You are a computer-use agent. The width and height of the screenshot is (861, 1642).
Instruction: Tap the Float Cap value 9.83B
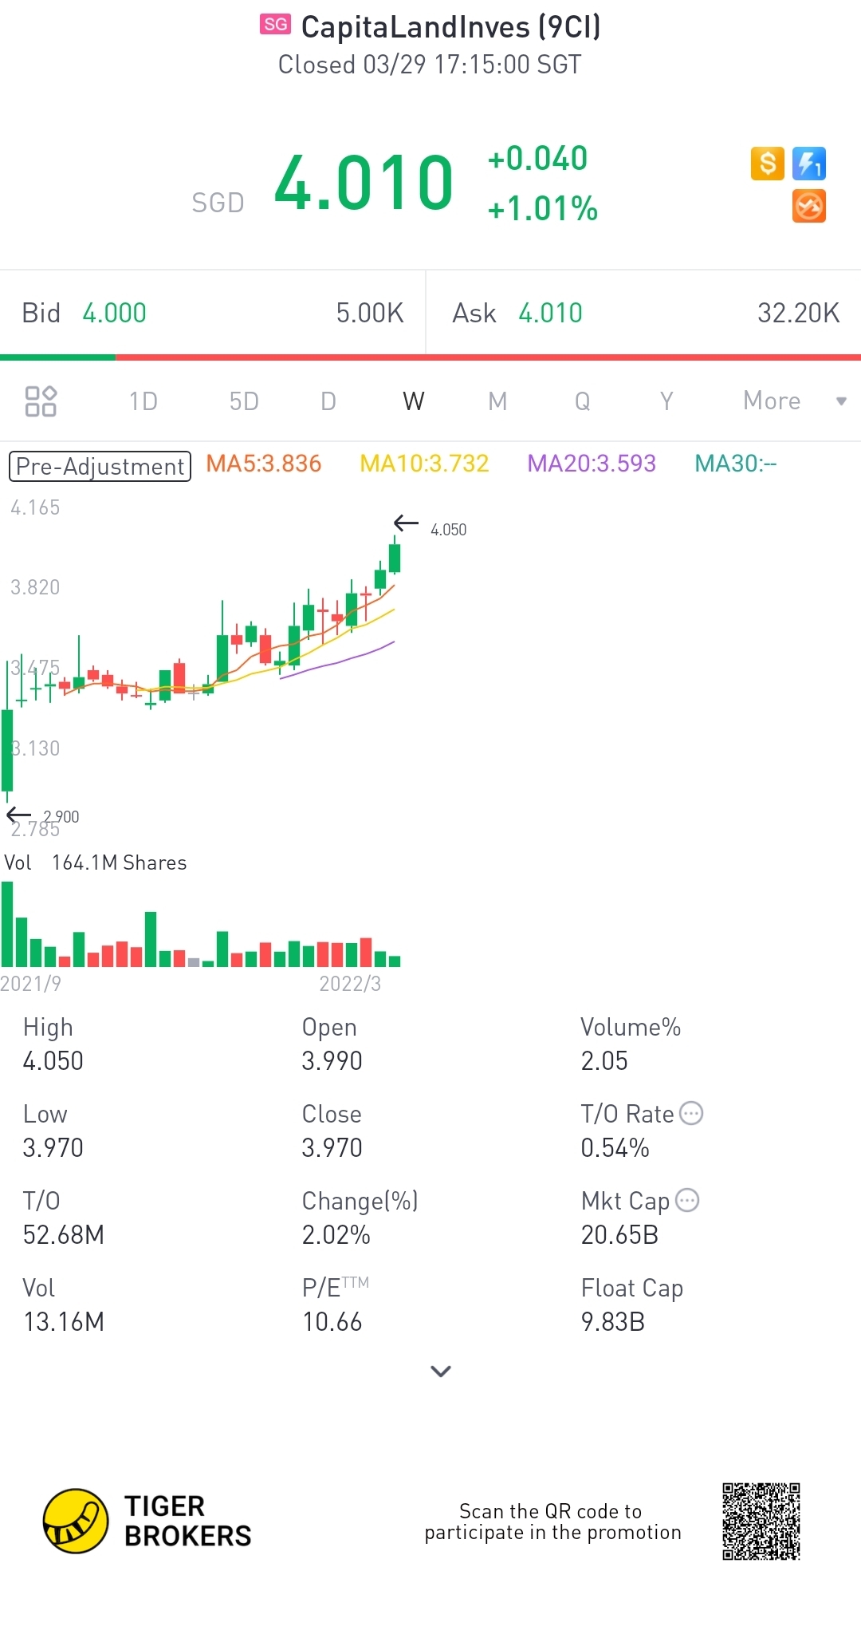coord(612,1322)
